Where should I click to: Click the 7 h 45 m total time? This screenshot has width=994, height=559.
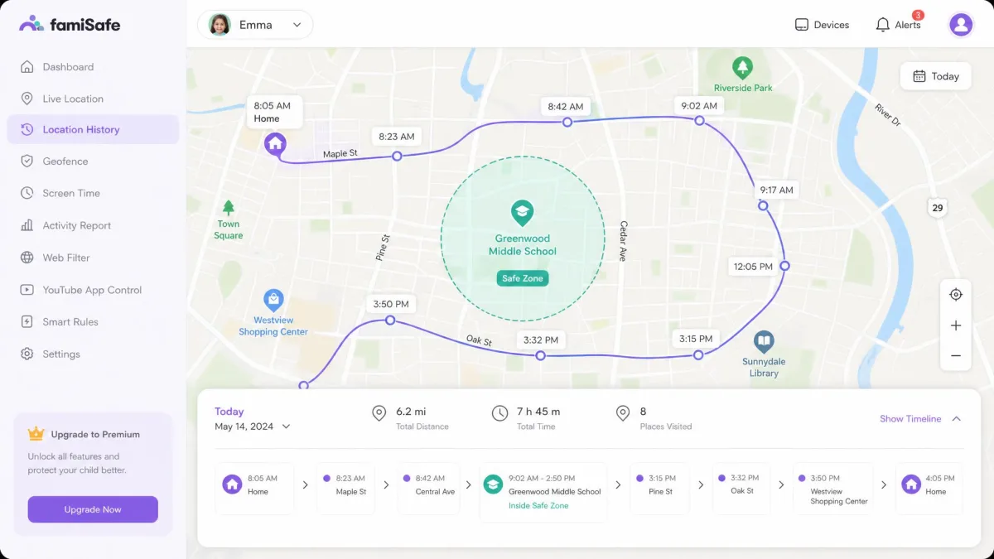(538, 412)
